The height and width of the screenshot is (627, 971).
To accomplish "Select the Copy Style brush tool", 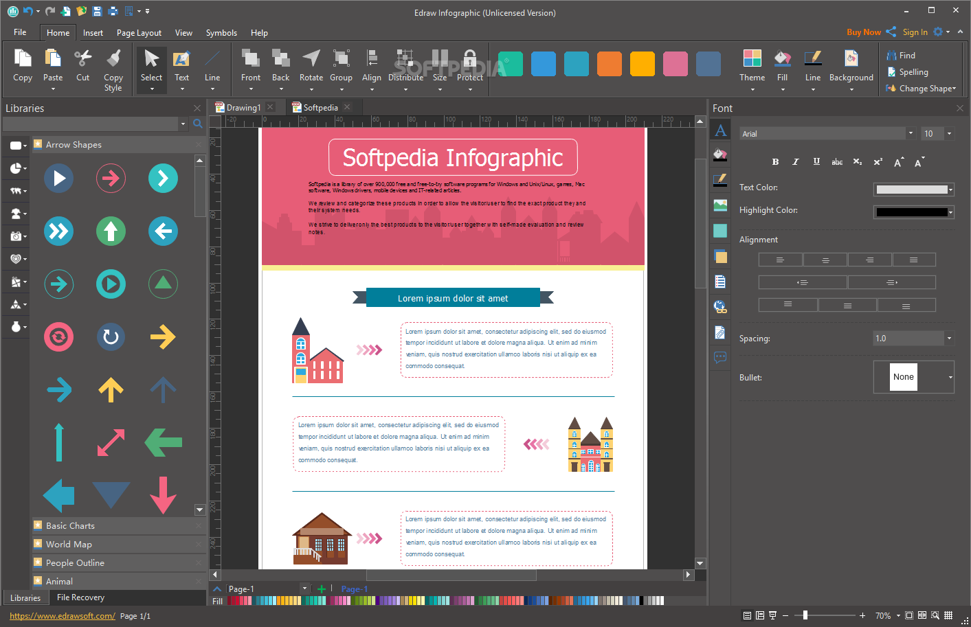I will [x=113, y=70].
